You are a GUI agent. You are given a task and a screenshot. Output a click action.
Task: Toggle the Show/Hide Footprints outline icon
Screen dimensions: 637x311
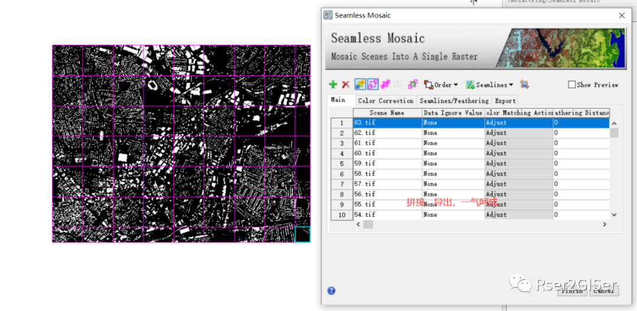coord(373,84)
